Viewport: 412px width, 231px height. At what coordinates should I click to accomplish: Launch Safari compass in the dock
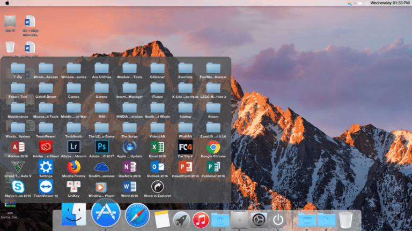(x=137, y=215)
